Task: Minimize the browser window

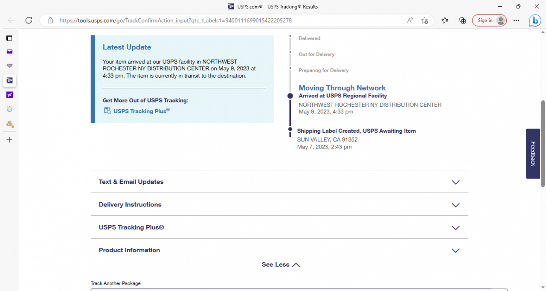Action: (499, 6)
